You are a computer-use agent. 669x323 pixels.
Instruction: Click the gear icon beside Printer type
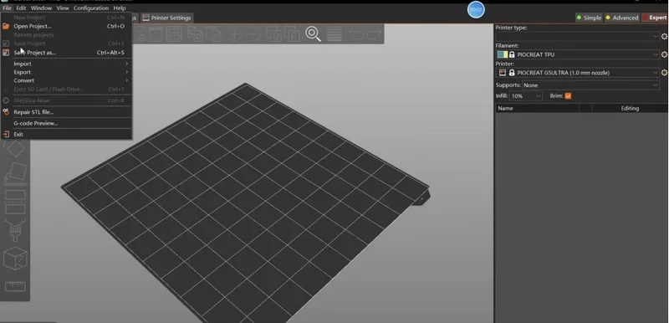point(664,37)
